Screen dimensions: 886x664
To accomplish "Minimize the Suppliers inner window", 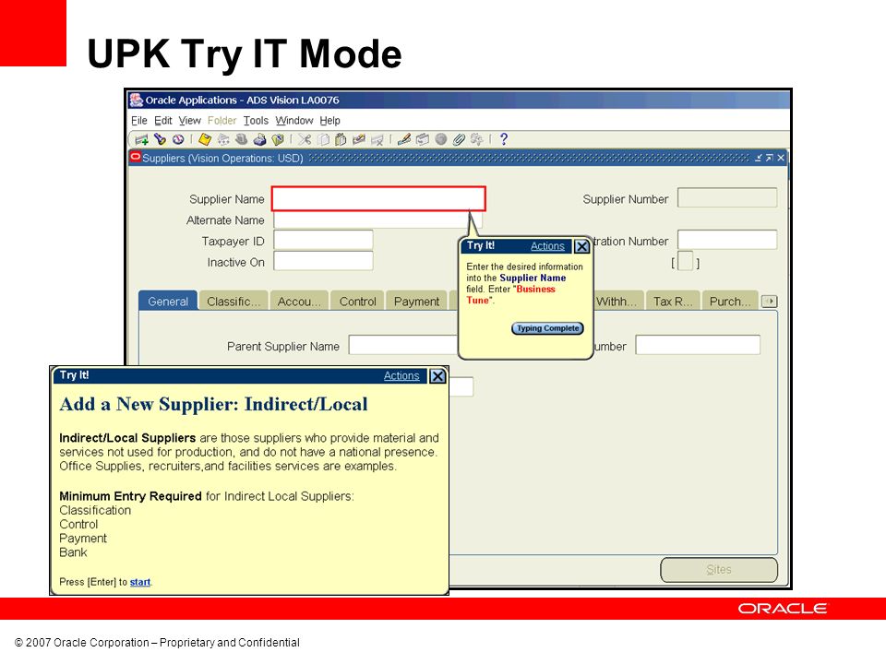I will pyautogui.click(x=759, y=158).
